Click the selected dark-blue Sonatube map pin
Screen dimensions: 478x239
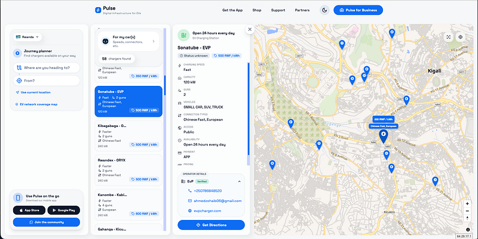tap(383, 136)
